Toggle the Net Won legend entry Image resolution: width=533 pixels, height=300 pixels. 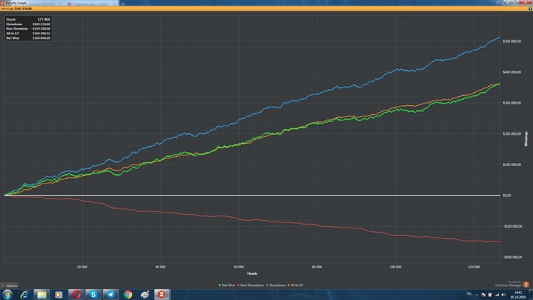(227, 286)
